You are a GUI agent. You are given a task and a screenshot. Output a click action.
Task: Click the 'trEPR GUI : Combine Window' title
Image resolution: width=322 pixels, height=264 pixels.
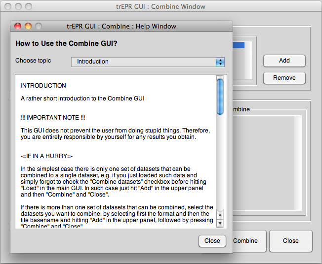162,7
